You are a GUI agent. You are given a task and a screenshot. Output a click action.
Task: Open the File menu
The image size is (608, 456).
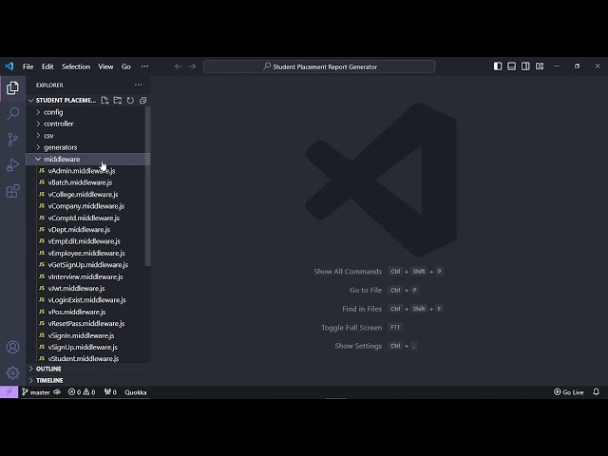coord(28,66)
